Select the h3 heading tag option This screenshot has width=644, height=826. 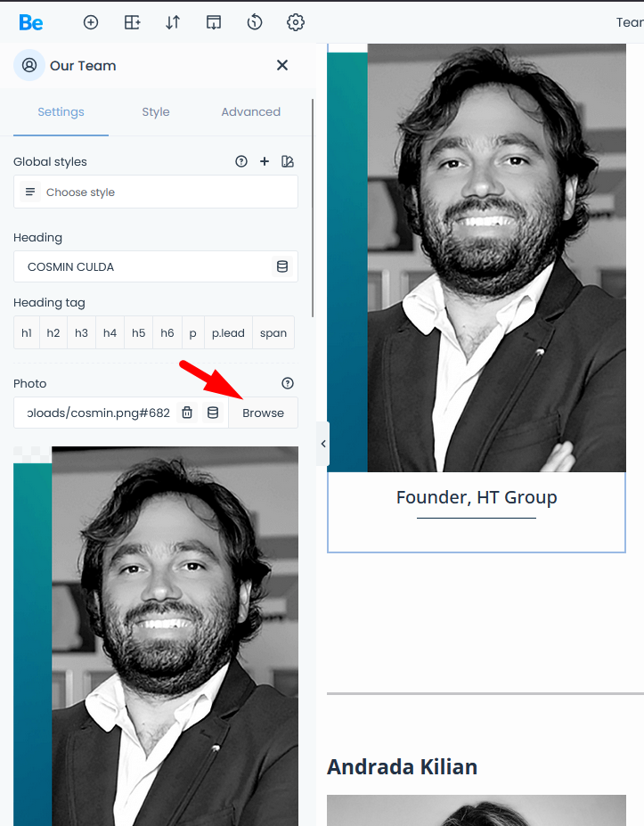[81, 333]
